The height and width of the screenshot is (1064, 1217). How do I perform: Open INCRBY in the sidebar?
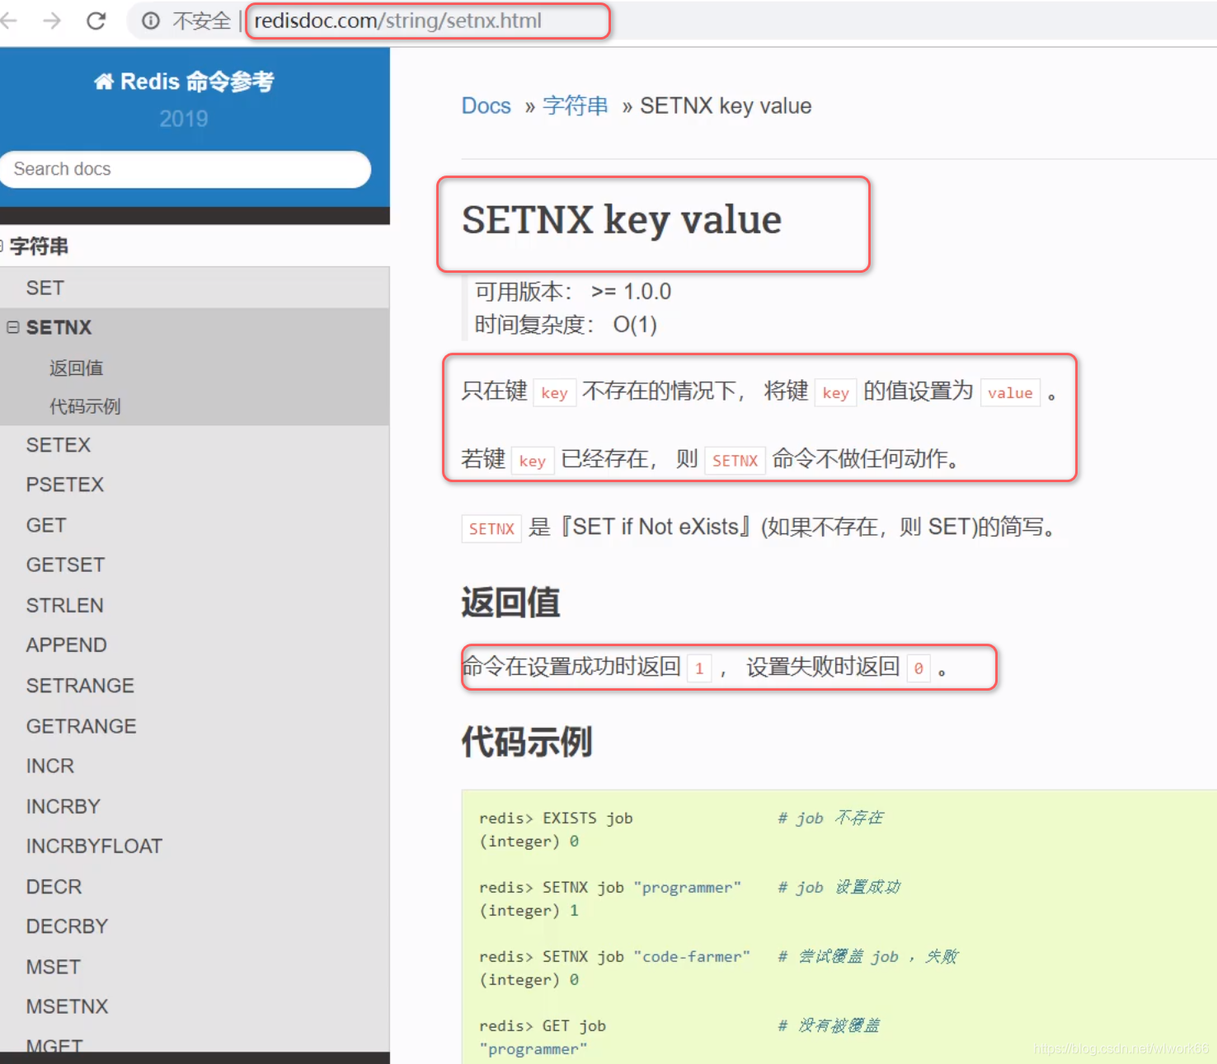click(x=63, y=806)
